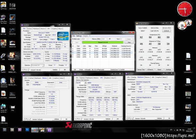
Task: Open the Clip desktop icon
Action: point(12,108)
